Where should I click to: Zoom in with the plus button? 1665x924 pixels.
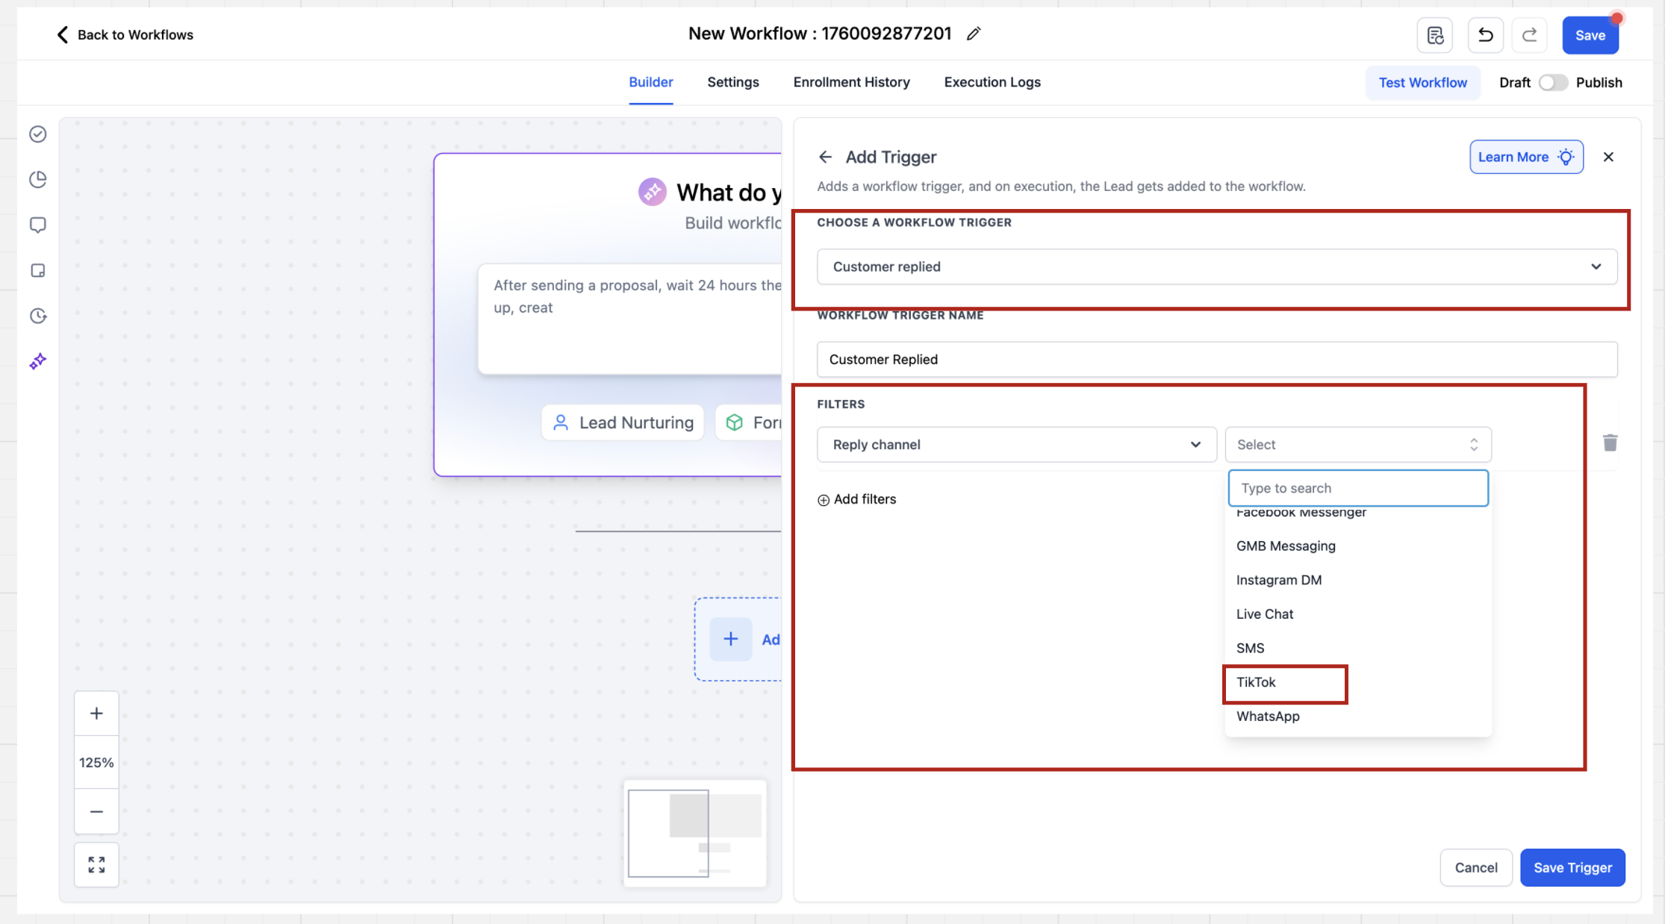click(x=96, y=714)
